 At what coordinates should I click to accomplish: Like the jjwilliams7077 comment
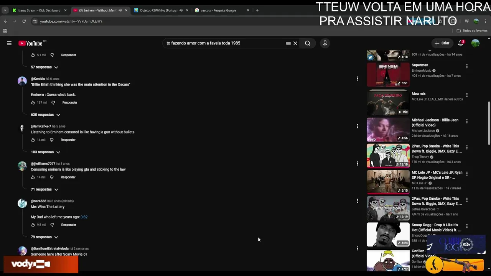click(x=33, y=177)
